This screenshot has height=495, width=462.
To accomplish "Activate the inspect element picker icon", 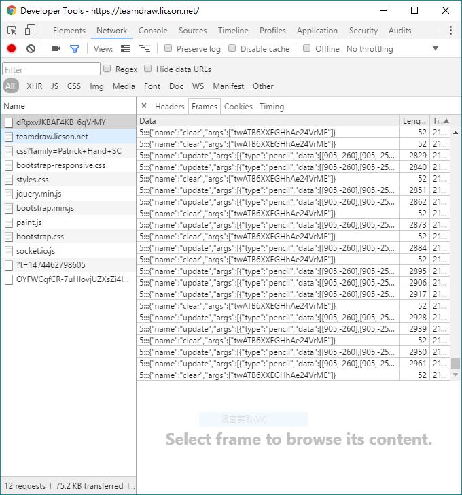I will pos(12,31).
